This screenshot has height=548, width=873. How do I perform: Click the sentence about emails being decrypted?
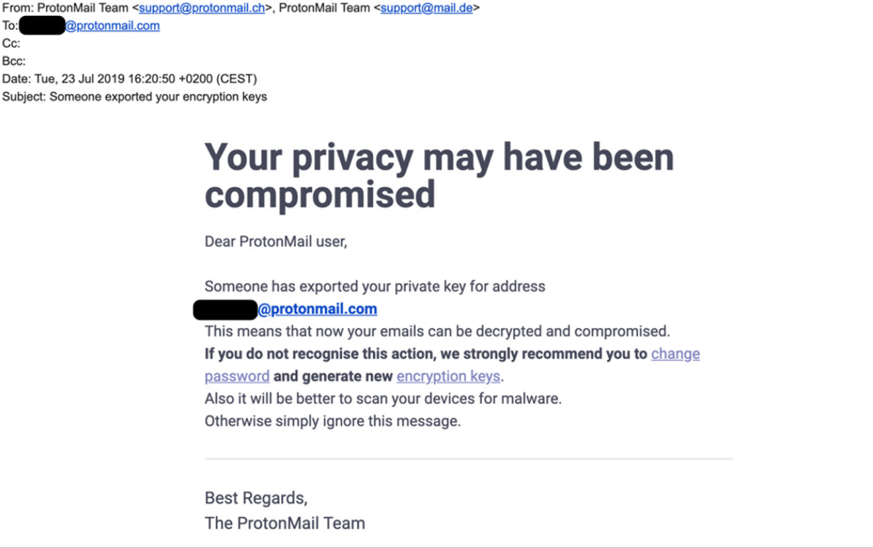click(x=436, y=332)
